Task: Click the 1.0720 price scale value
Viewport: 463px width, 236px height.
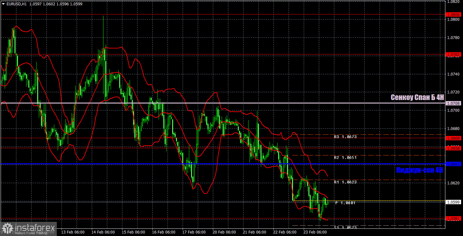Action: (454, 92)
